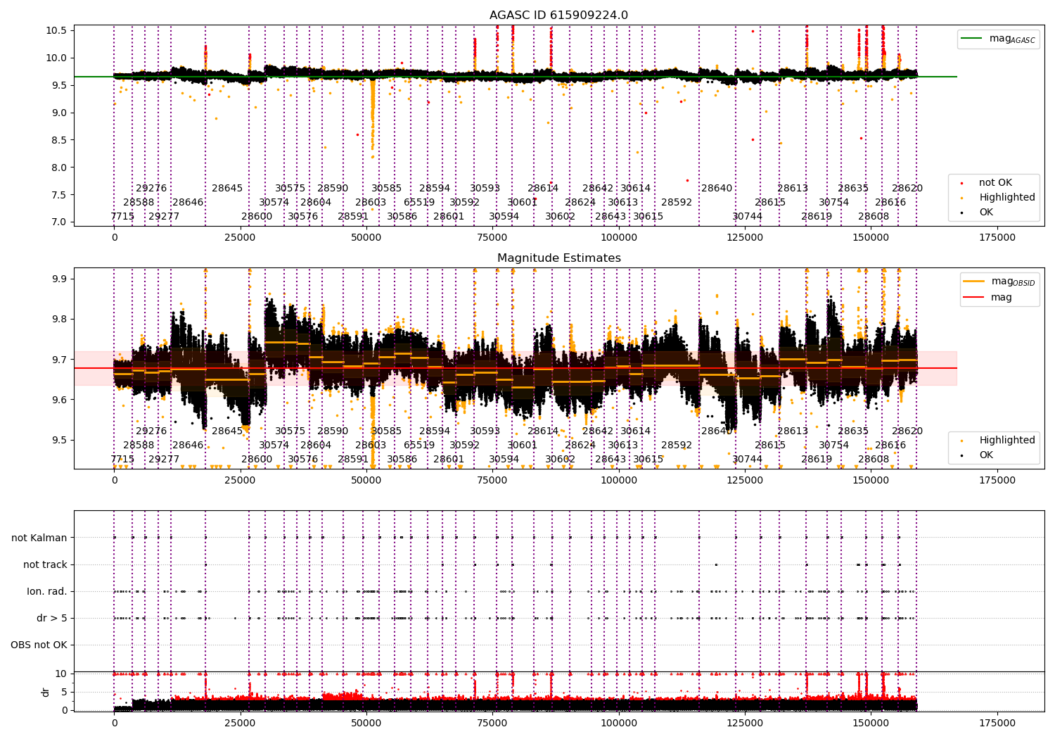
Task: Click the red 'mag' legend line swatch
Action: click(973, 297)
